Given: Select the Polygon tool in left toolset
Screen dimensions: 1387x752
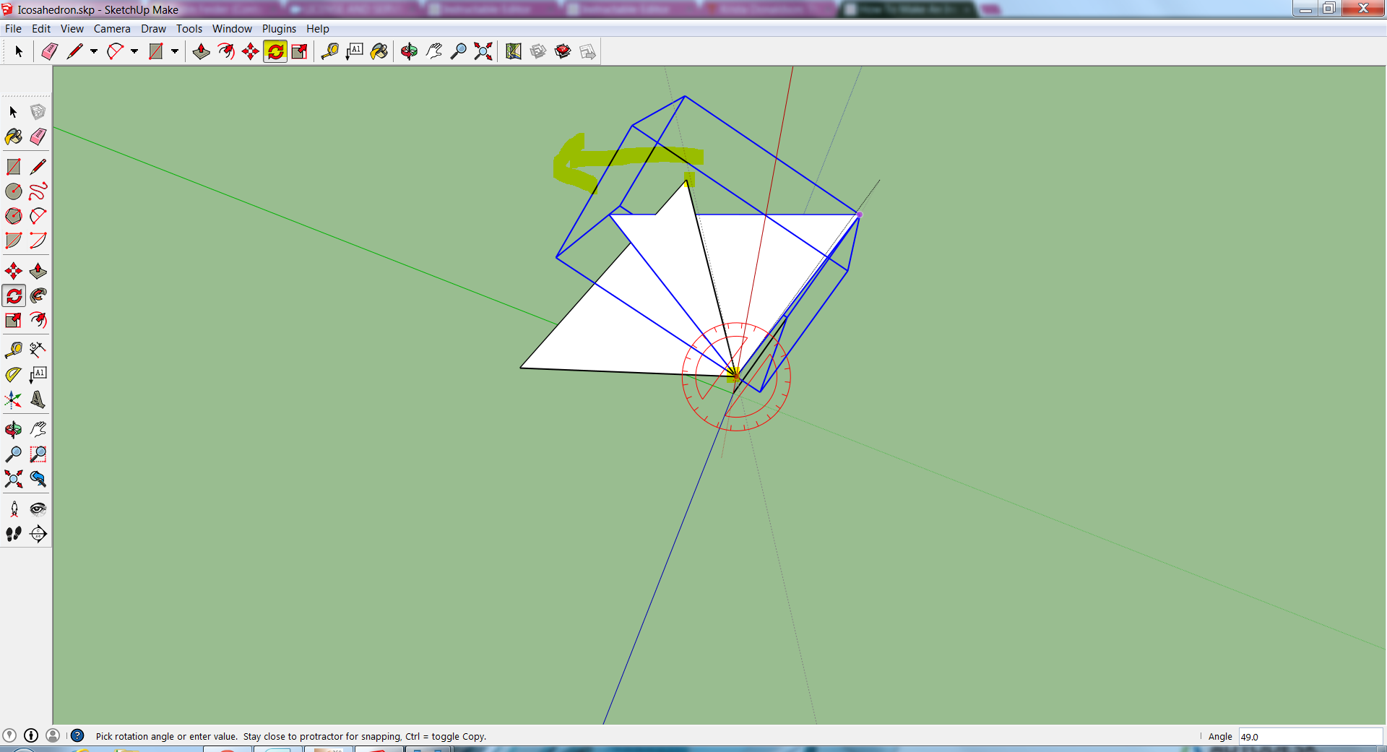Looking at the screenshot, I should point(14,216).
